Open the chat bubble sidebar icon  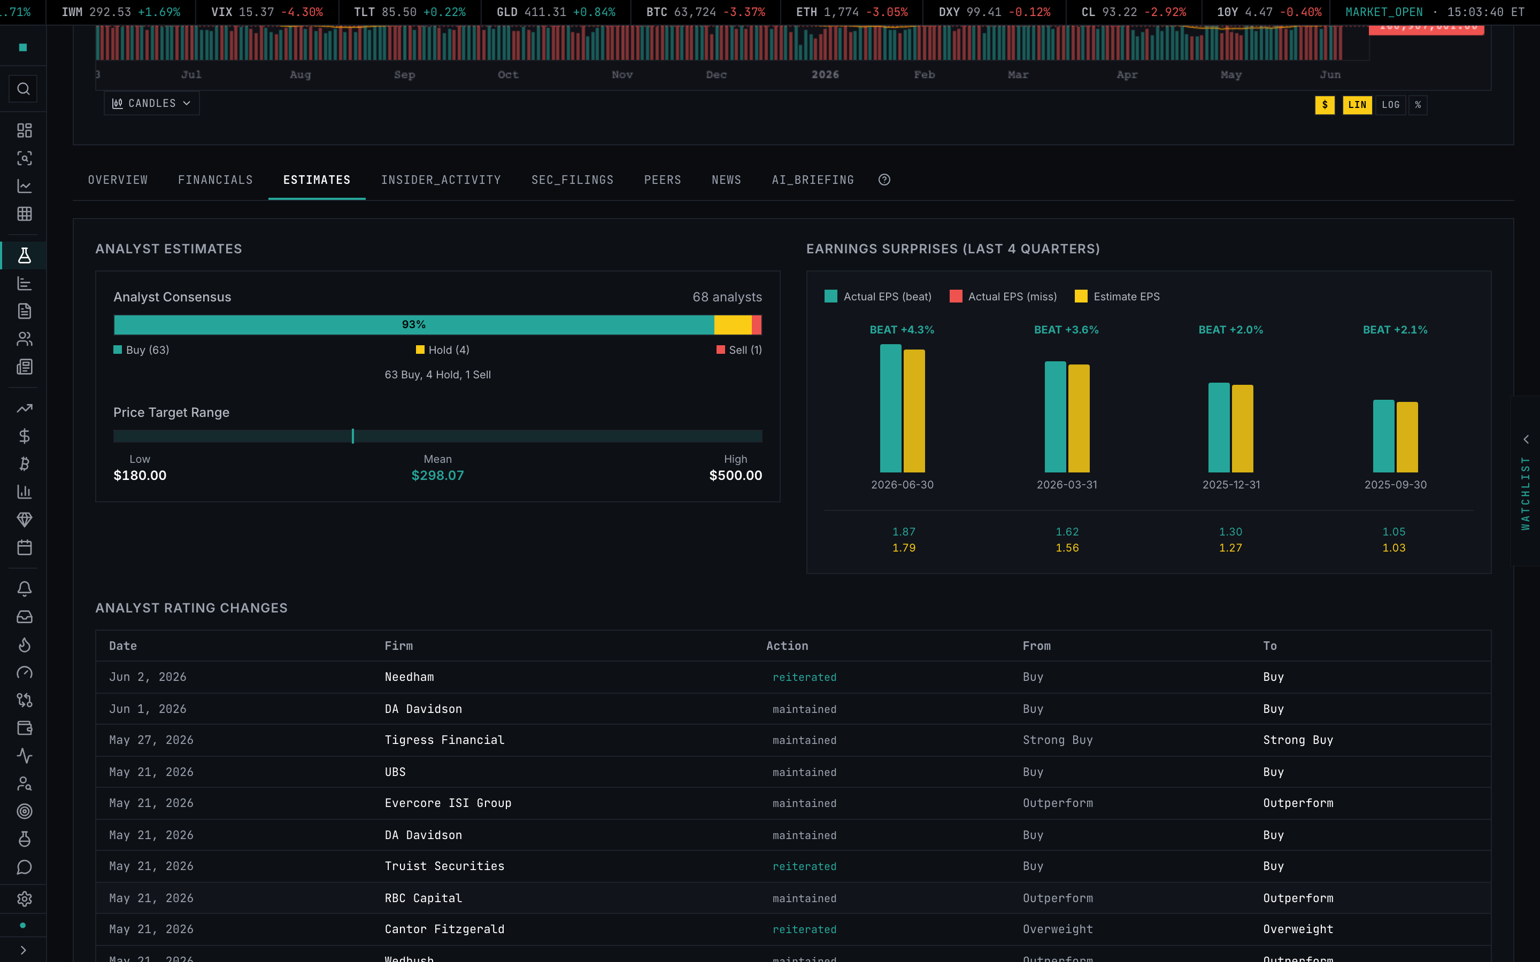coord(24,867)
